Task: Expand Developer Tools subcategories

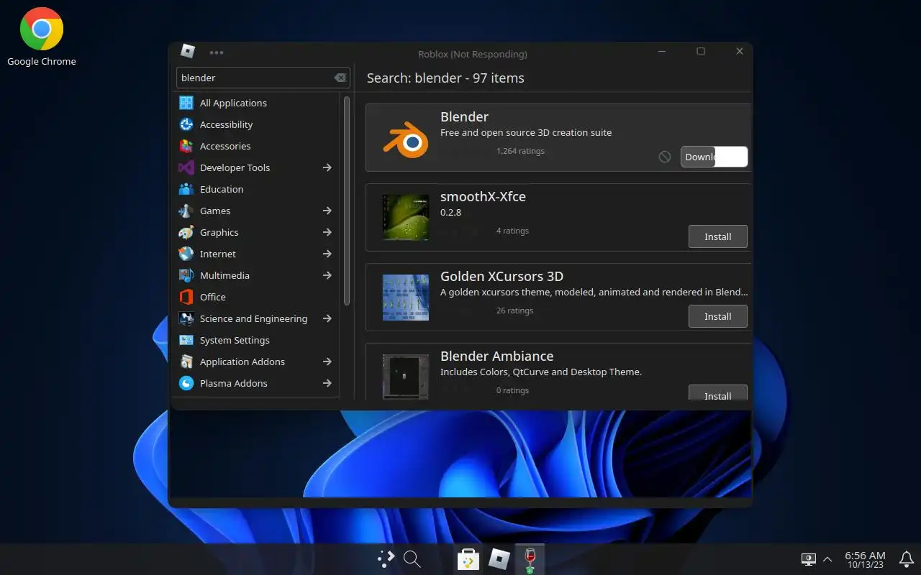Action: 327,167
